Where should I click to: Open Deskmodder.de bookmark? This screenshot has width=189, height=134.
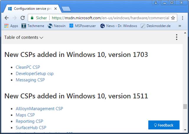coord(156,26)
